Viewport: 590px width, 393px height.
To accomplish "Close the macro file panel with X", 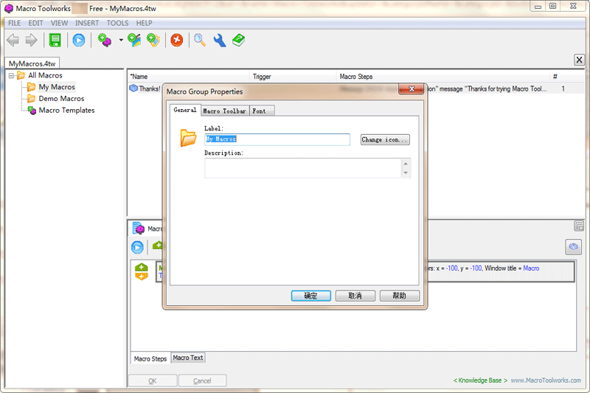I will (x=579, y=60).
